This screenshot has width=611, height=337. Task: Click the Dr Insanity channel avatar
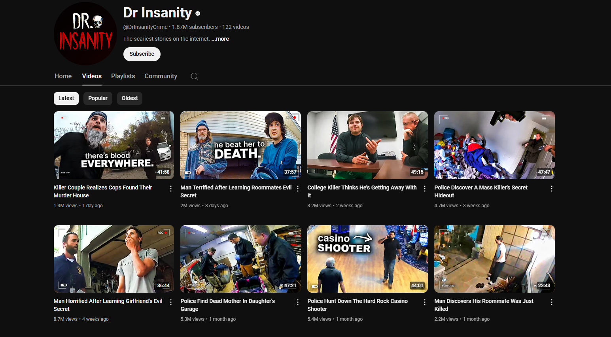tap(85, 34)
